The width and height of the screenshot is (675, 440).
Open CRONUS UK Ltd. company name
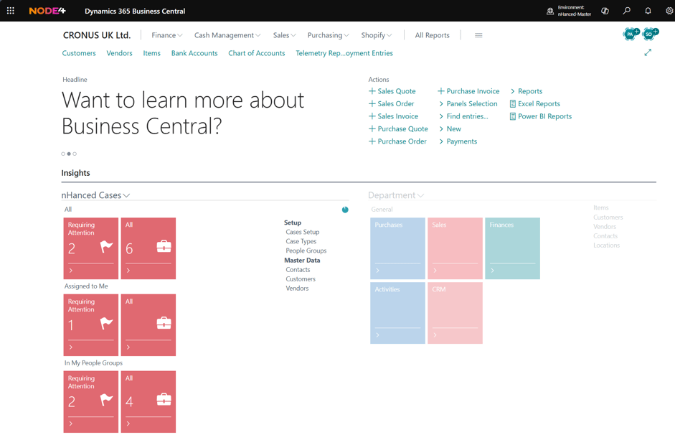click(x=97, y=35)
